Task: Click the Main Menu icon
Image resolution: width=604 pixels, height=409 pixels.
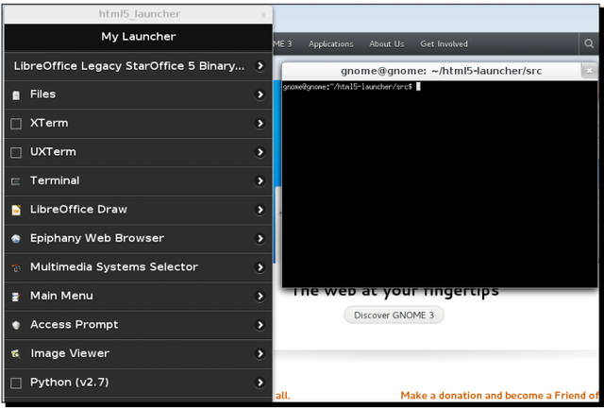Action: [x=16, y=297]
